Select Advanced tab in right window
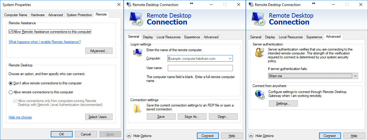The image size is (368, 140). (333, 36)
